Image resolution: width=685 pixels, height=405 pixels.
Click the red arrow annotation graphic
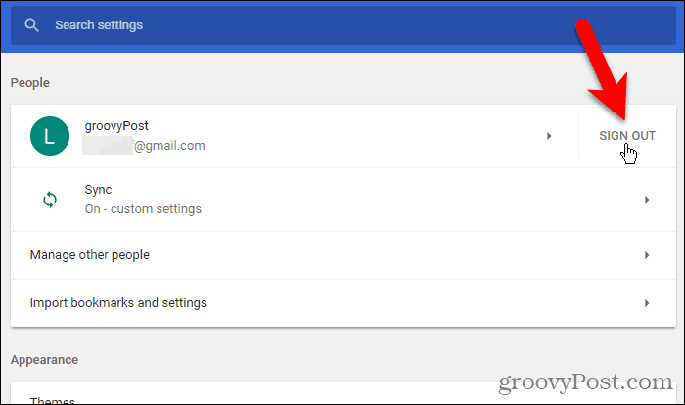[x=605, y=69]
